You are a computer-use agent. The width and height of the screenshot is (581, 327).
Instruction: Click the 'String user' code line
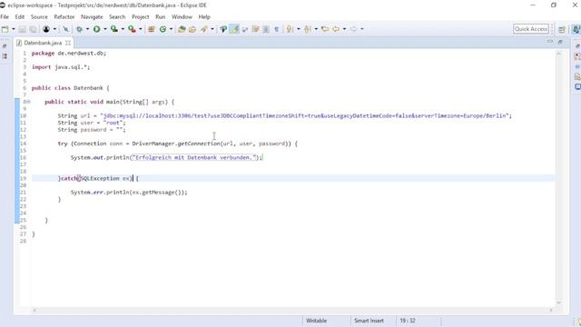pyautogui.click(x=92, y=123)
